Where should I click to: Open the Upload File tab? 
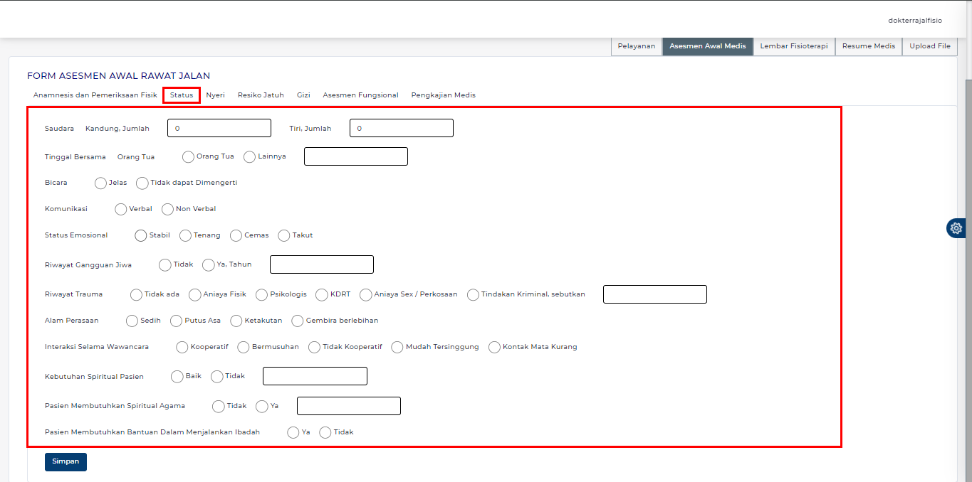point(929,46)
